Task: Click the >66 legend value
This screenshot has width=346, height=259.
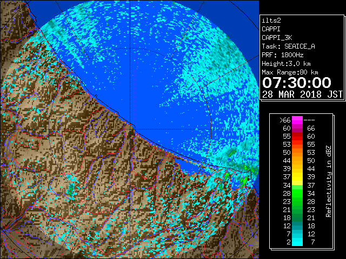Action: 285,120
